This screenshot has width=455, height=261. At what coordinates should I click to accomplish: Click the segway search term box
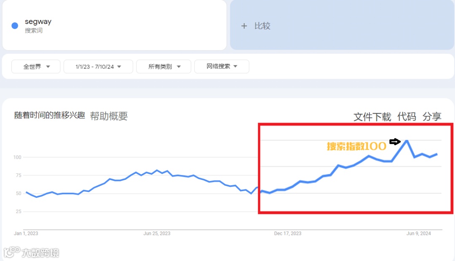click(114, 25)
